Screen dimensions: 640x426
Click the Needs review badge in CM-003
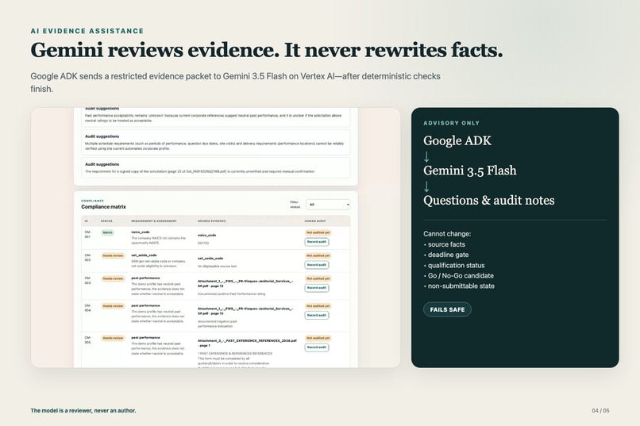click(x=113, y=278)
